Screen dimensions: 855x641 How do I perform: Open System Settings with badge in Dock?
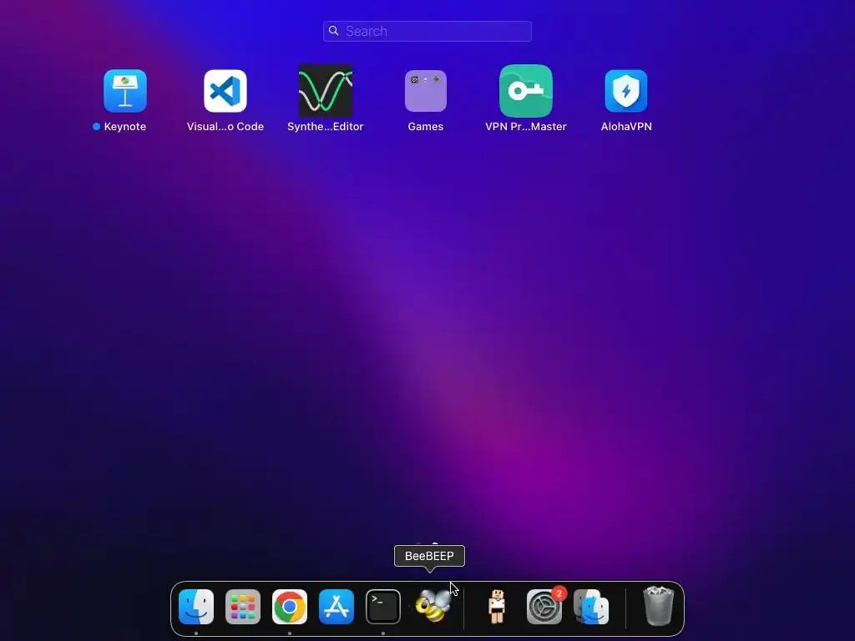click(544, 607)
